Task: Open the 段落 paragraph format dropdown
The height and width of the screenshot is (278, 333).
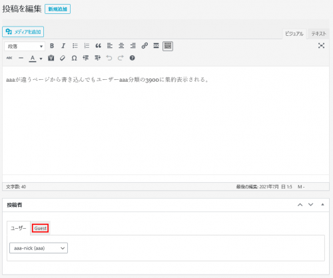Action: 25,47
